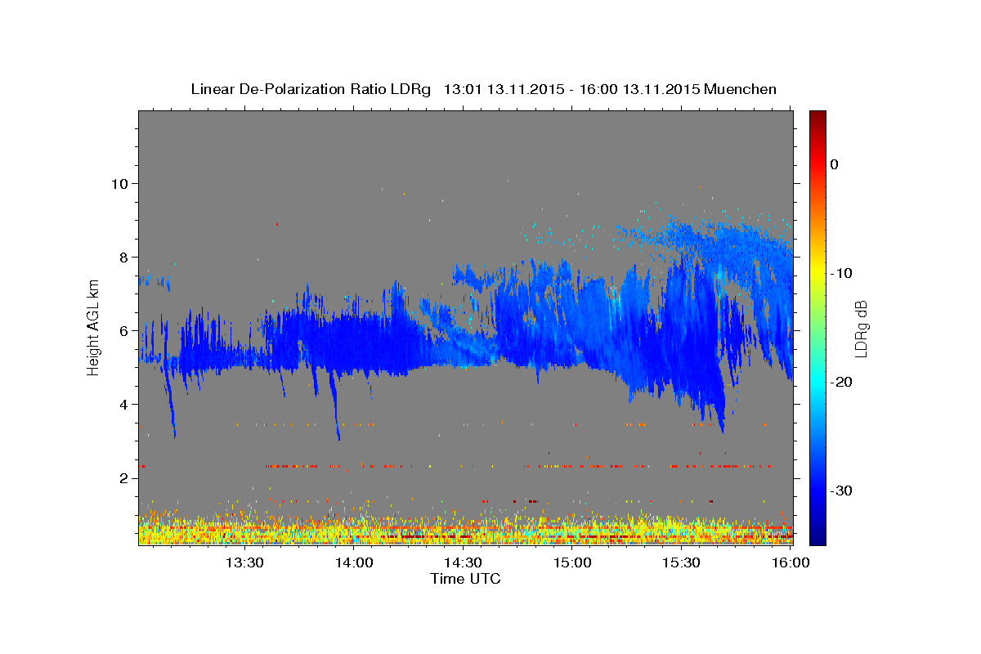
Task: Click the plot title text 'Linear De-Polarization Ratio LDRg'
Action: [310, 89]
